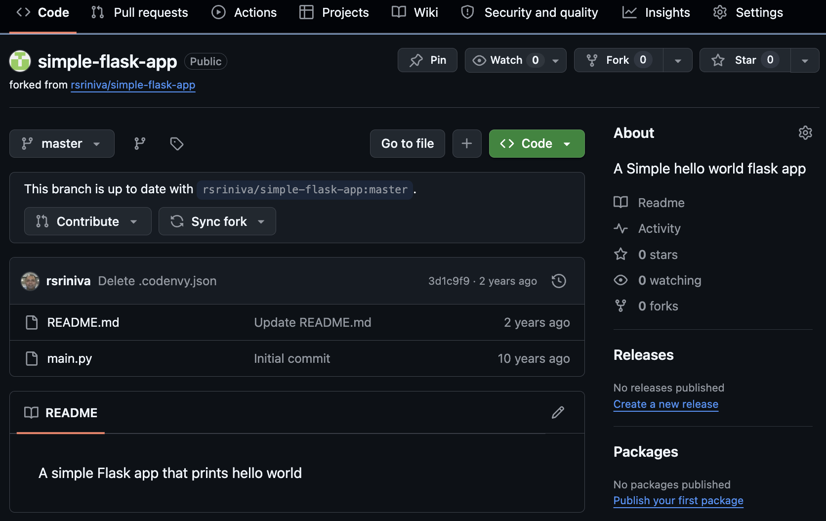Click rsriniva's commit author avatar
The width and height of the screenshot is (826, 521).
[30, 281]
